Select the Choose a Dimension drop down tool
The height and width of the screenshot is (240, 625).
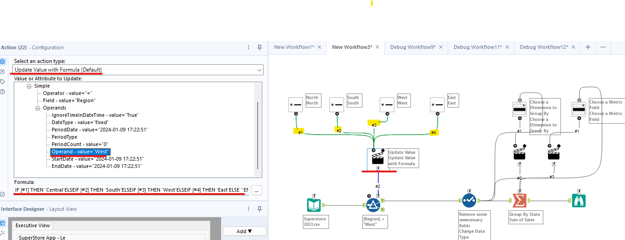[519, 110]
